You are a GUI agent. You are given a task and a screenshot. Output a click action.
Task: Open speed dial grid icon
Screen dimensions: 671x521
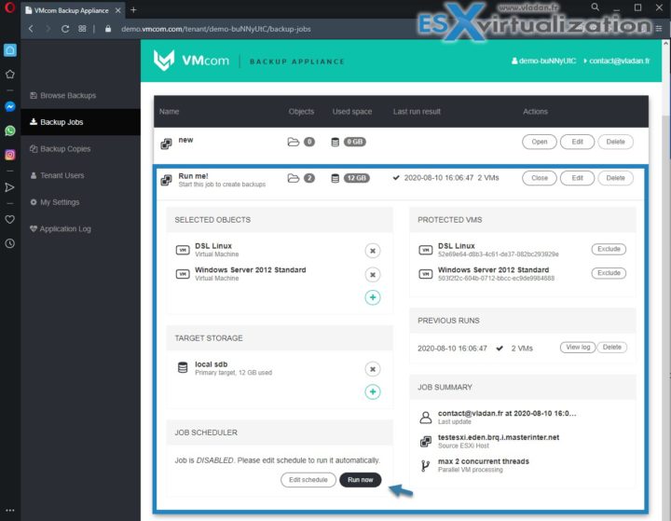pyautogui.click(x=82, y=29)
